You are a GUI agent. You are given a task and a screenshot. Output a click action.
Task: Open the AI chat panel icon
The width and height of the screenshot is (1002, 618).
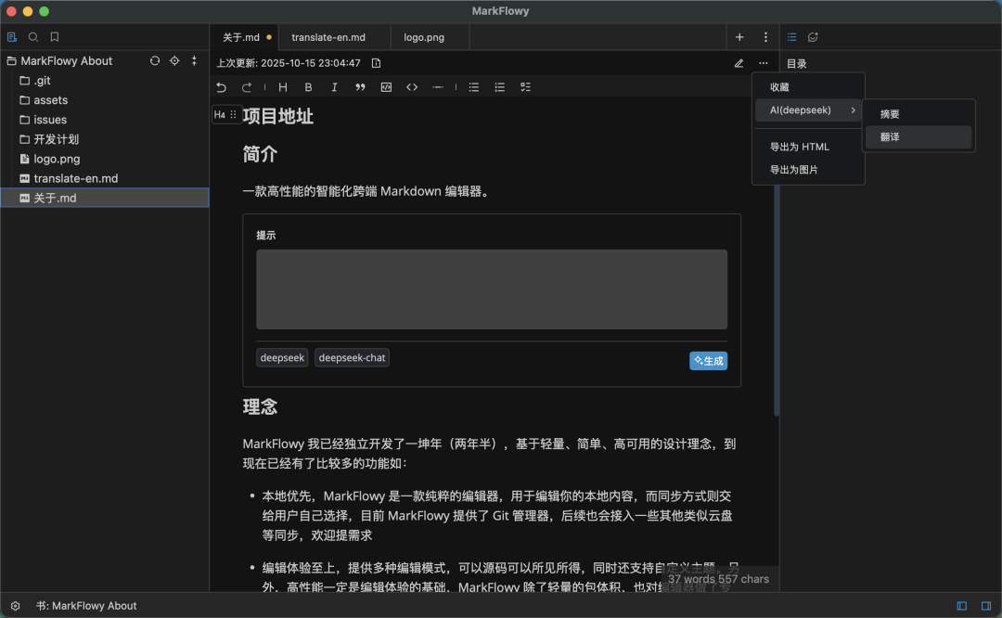pos(813,37)
